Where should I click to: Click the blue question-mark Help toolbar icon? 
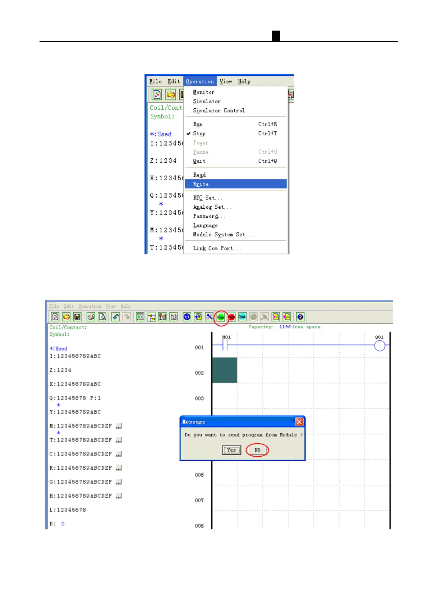pos(300,317)
